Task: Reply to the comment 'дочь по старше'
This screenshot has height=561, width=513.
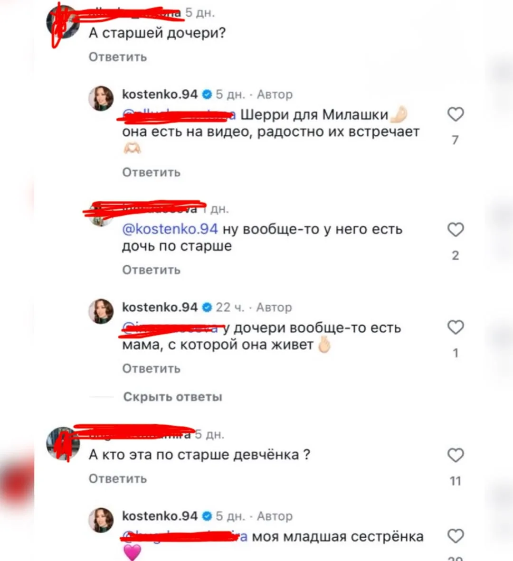Action: coord(151,270)
